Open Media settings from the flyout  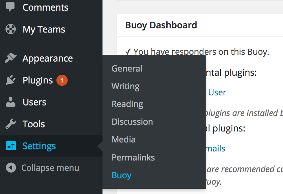[123, 139]
